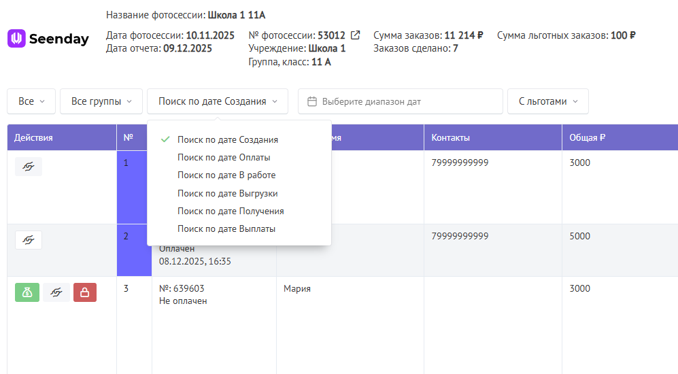Open the "Все" filter dropdown
Image resolution: width=678 pixels, height=374 pixels.
coord(31,101)
